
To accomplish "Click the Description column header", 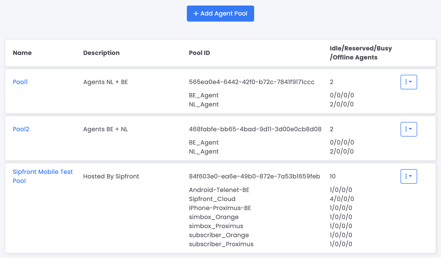I will tap(101, 53).
